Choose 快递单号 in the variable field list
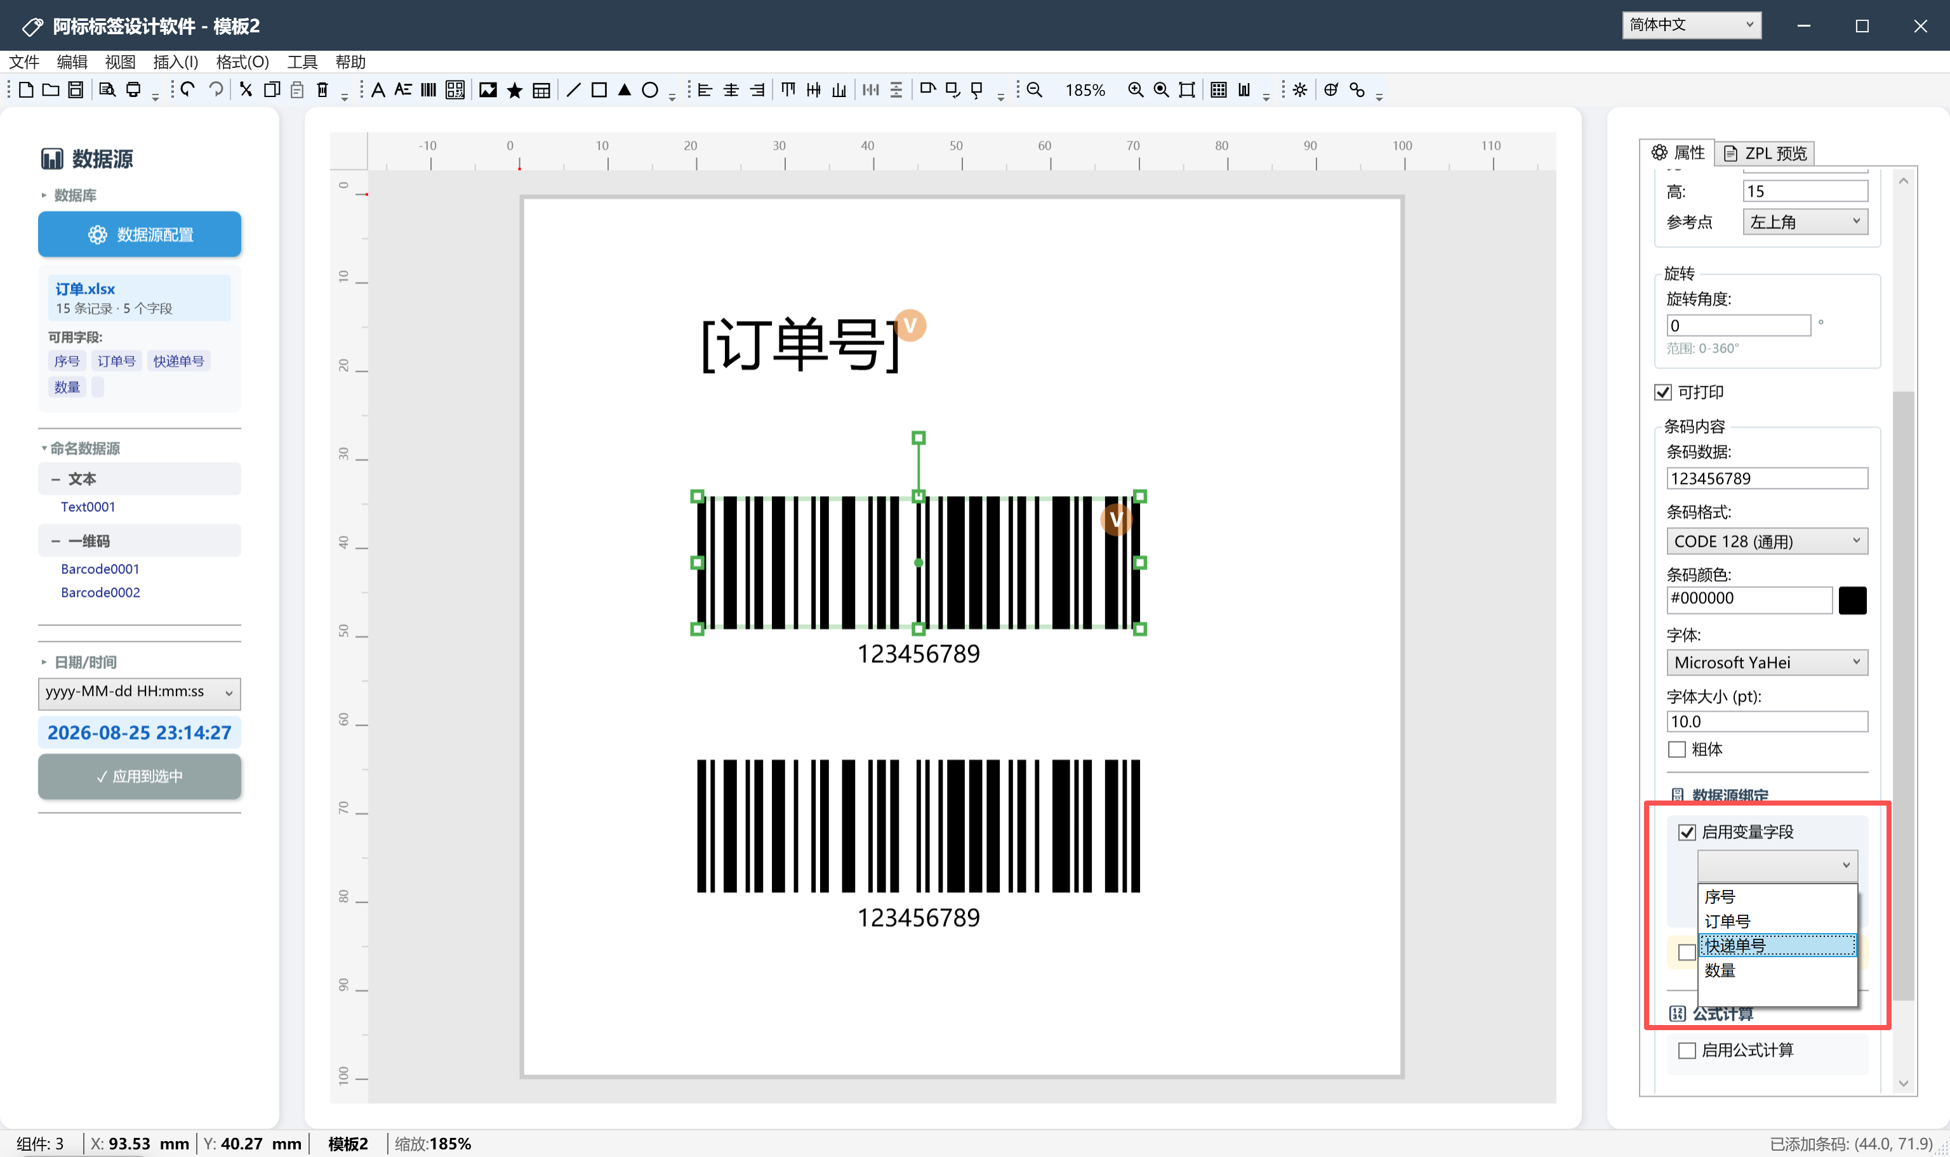 tap(1777, 945)
